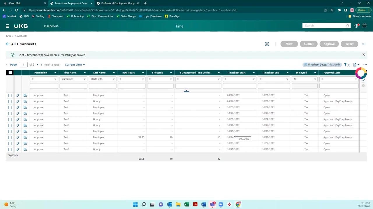Viewport: 373px width, 209px height.
Task: Edit the timesheet with 39.75 raw hours
Action: coord(17,137)
